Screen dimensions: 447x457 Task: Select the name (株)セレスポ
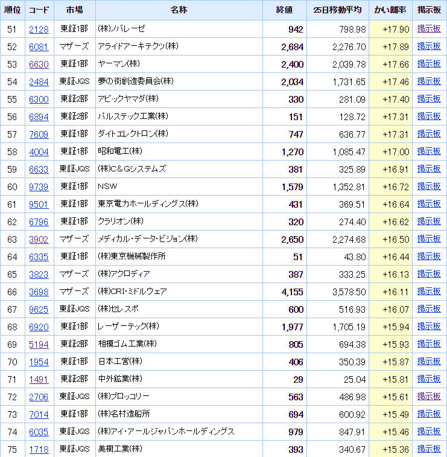point(118,308)
